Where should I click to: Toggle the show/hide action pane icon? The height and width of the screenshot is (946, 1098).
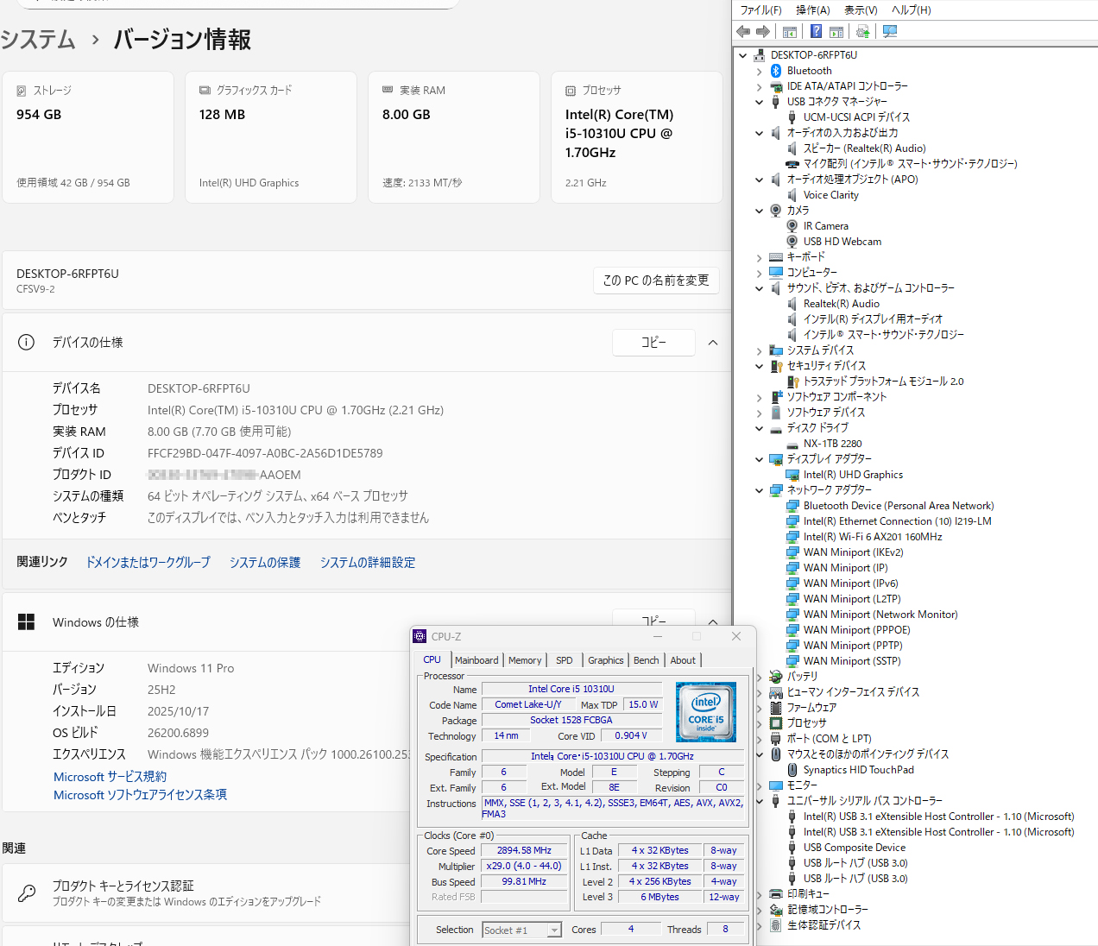(x=836, y=32)
